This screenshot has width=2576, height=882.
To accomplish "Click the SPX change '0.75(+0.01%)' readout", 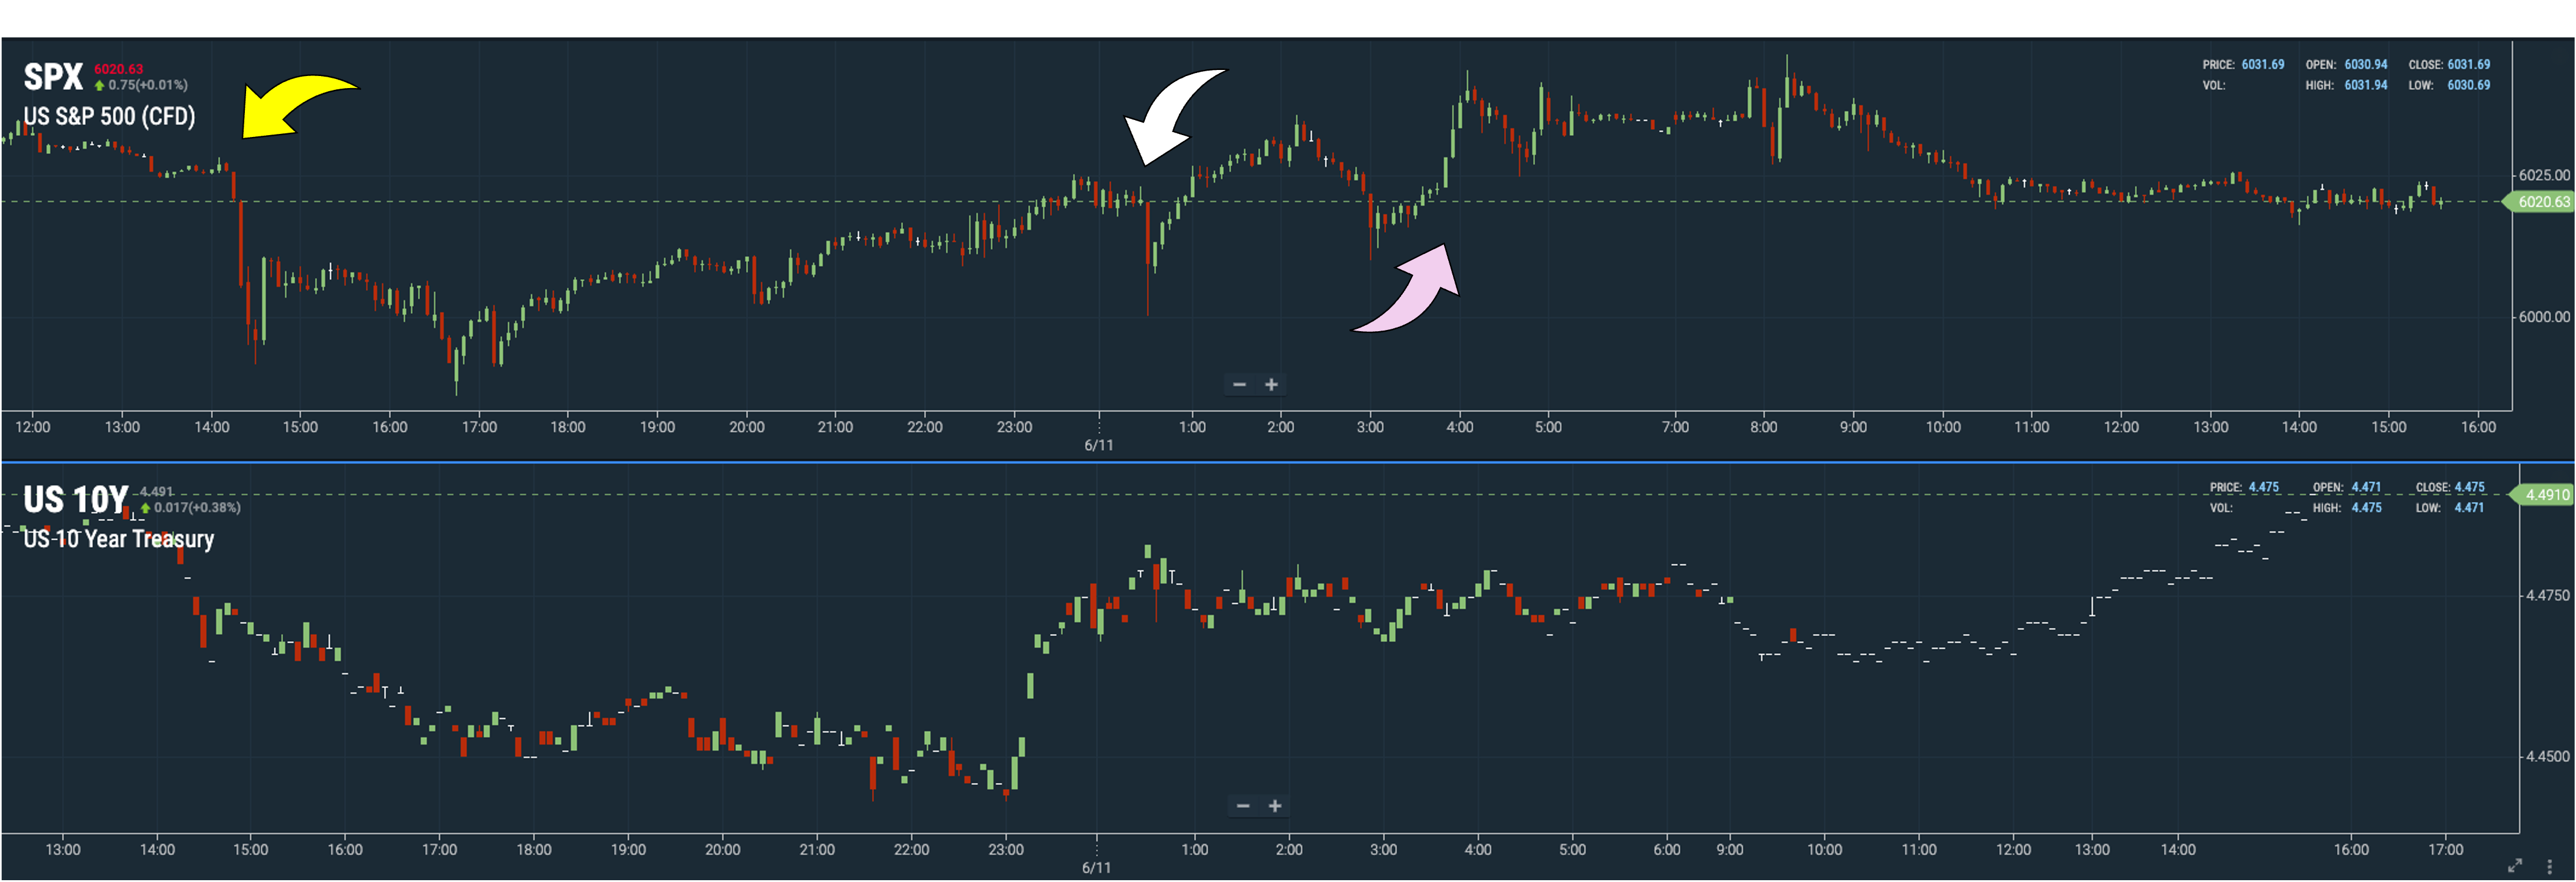I will [148, 85].
